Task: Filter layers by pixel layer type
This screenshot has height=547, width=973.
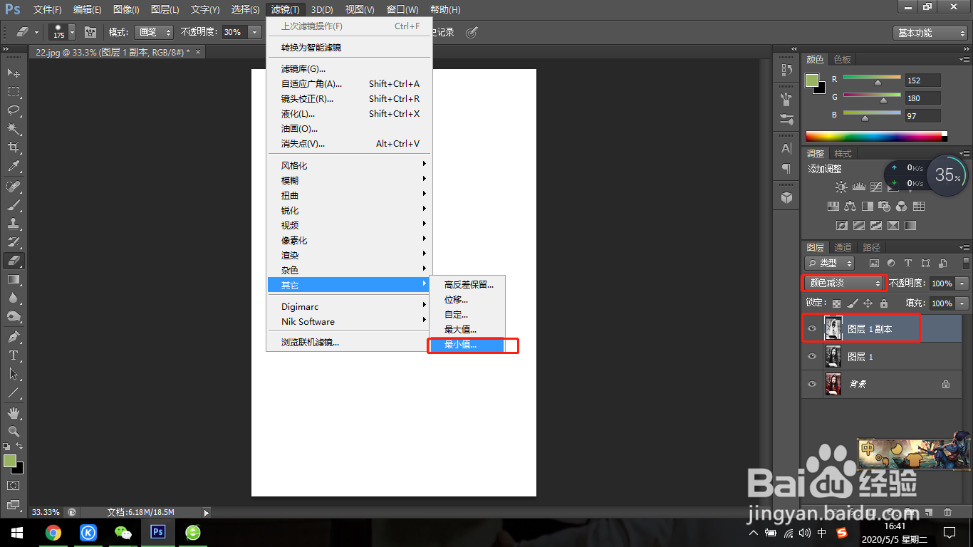Action: (874, 264)
